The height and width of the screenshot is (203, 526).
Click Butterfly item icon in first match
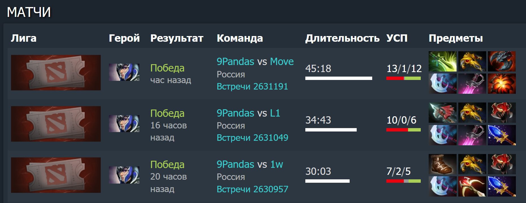point(442,61)
